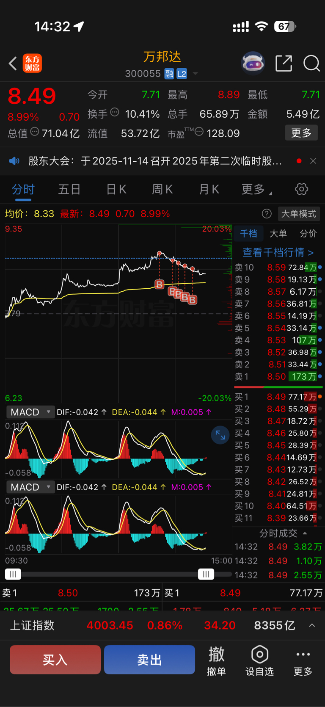The height and width of the screenshot is (707, 325).
Task: Select the 买1 8.49 row in order book
Action: pos(278,397)
